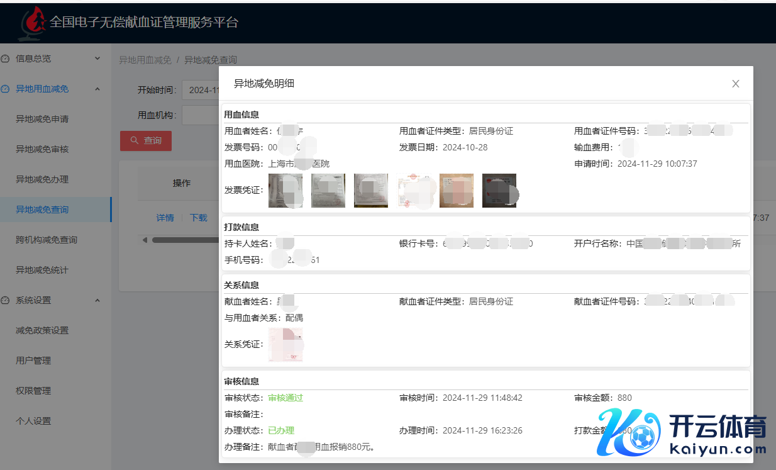
Task: Select 跨机构减免查询 in sidebar
Action: (x=47, y=240)
